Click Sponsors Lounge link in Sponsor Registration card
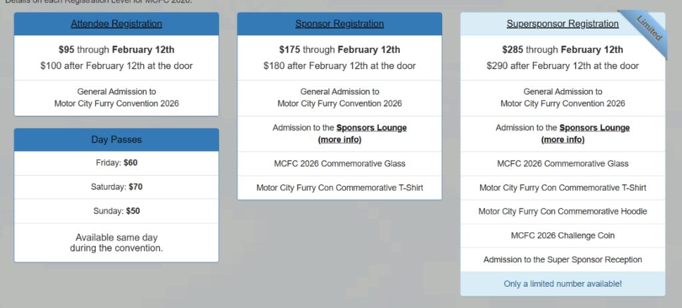The width and height of the screenshot is (682, 308). point(372,128)
